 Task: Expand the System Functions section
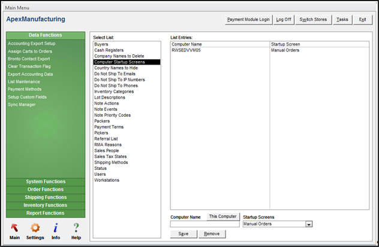click(x=46, y=182)
